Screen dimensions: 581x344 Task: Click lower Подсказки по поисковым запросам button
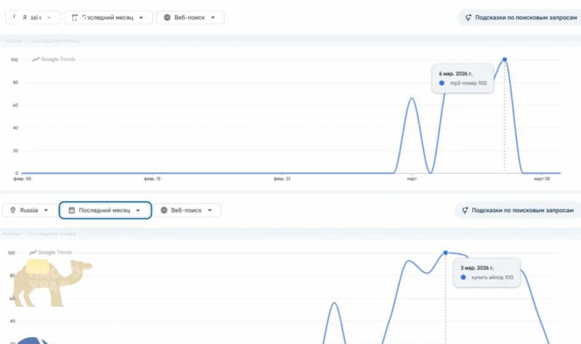(x=518, y=210)
